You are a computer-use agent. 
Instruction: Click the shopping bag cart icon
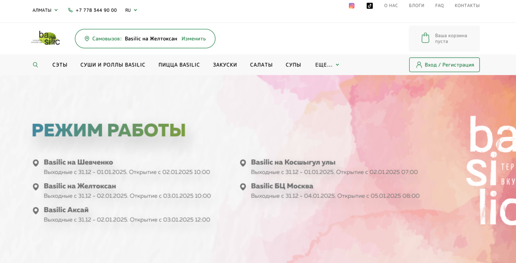tap(425, 38)
